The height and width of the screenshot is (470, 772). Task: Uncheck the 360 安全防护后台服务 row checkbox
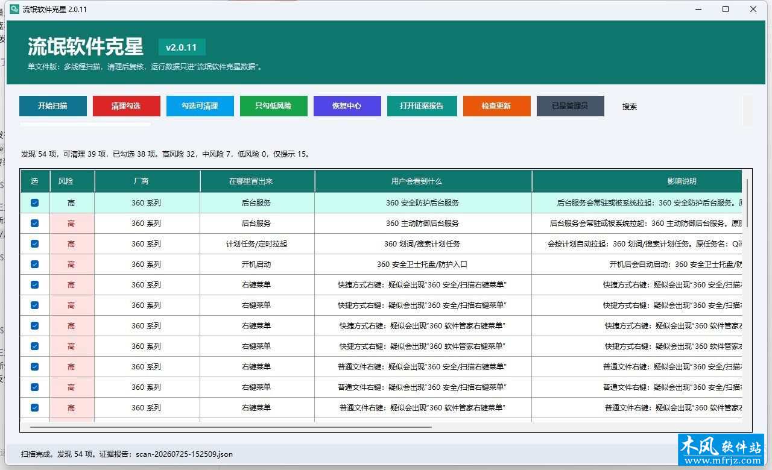(34, 203)
